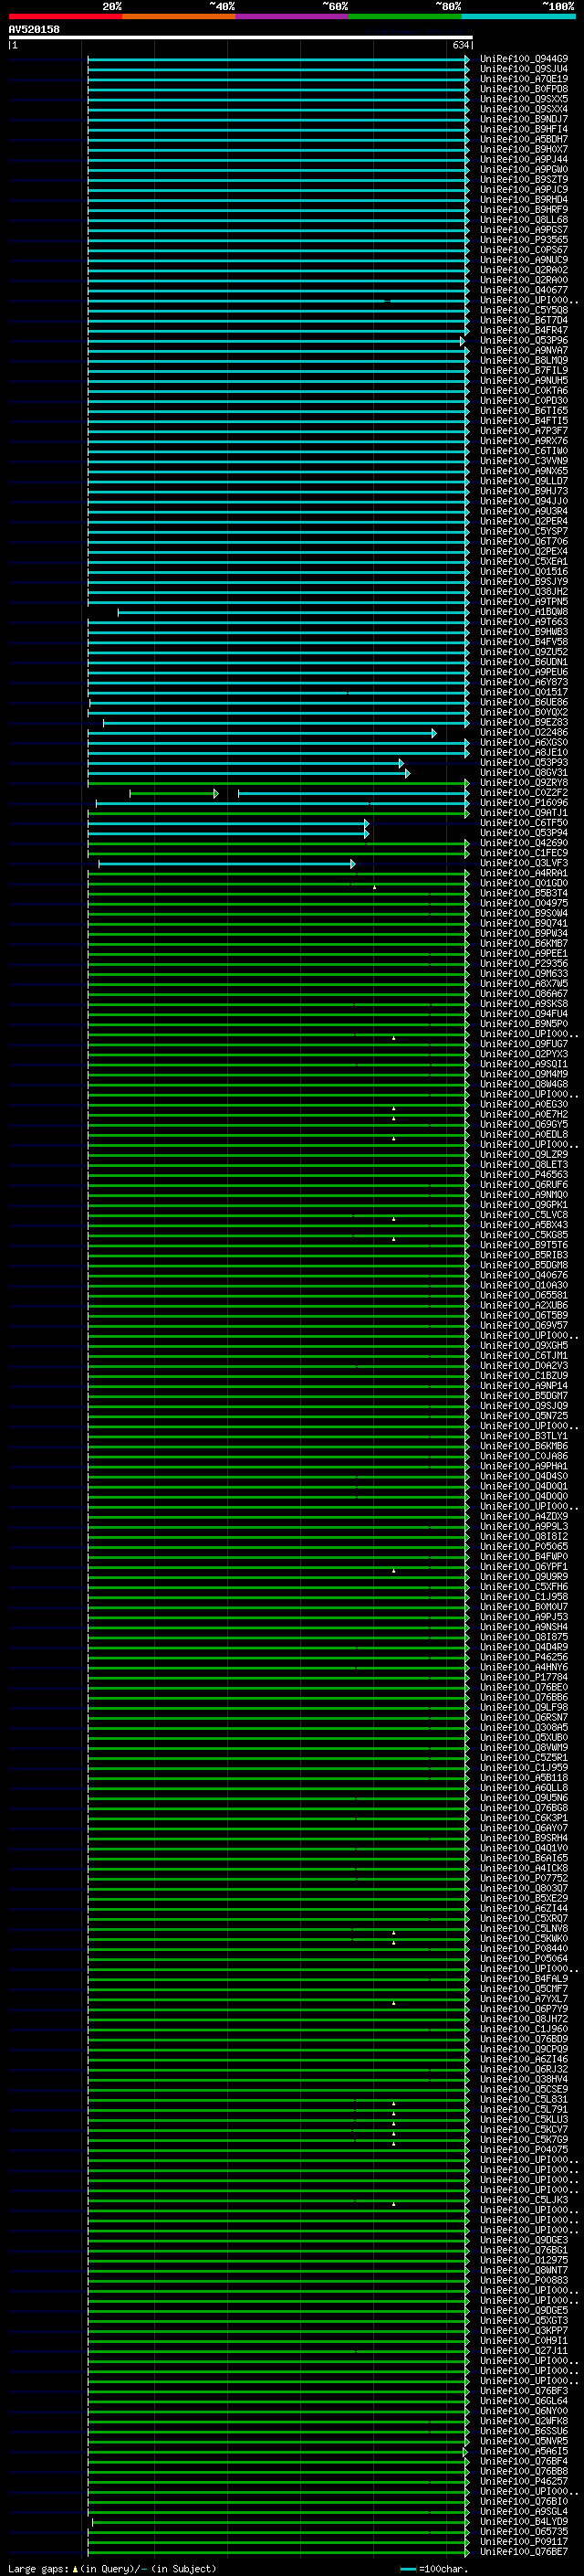Viewport: 584px width, 2576px height.
Task: Click the green alignment bar for UniRef100_Q76BE7
Action: [278, 2552]
